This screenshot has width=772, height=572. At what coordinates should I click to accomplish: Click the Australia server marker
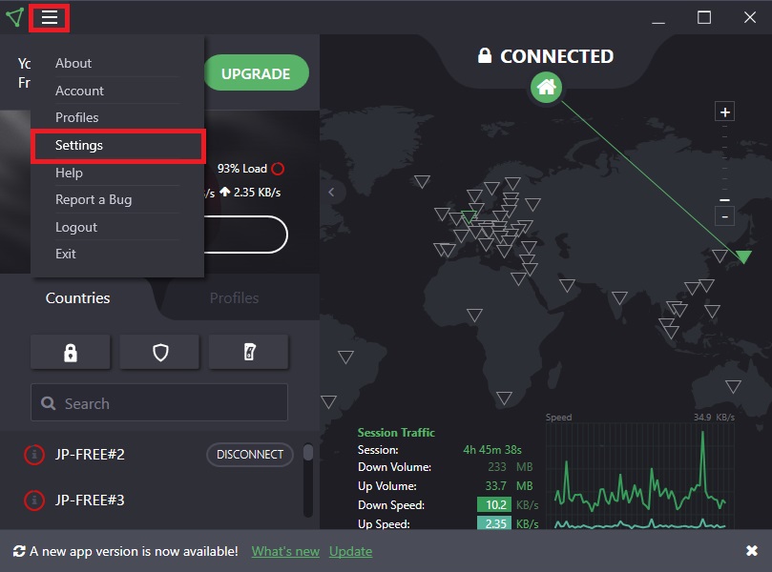point(733,386)
